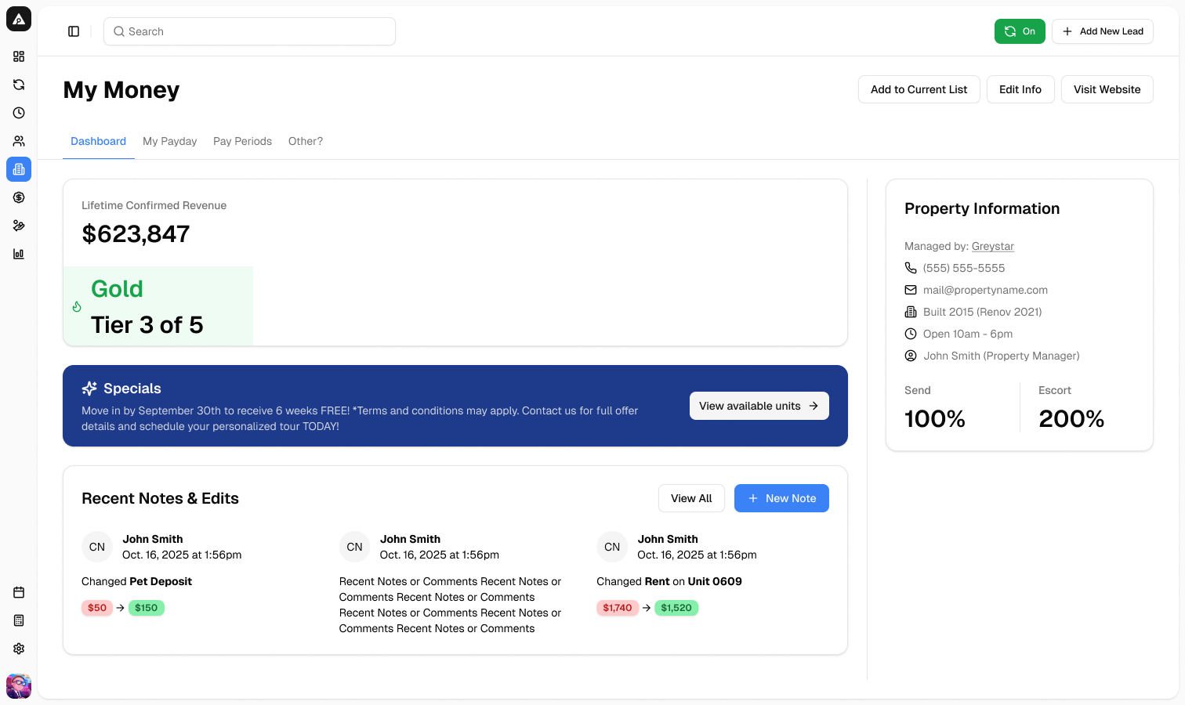Toggle the green On sync button
The image size is (1185, 705).
tap(1020, 31)
